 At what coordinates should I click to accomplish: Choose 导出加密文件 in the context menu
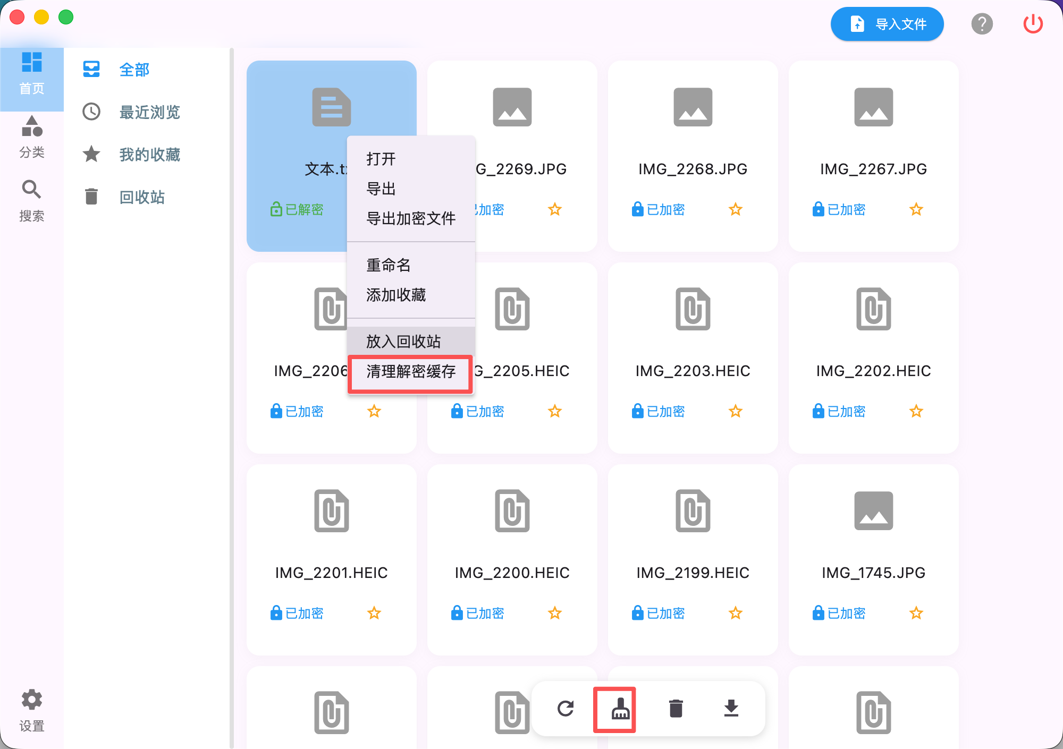point(411,218)
